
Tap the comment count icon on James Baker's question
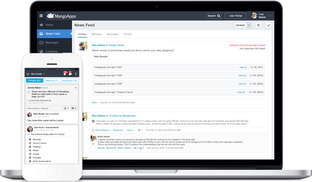(x=73, y=108)
